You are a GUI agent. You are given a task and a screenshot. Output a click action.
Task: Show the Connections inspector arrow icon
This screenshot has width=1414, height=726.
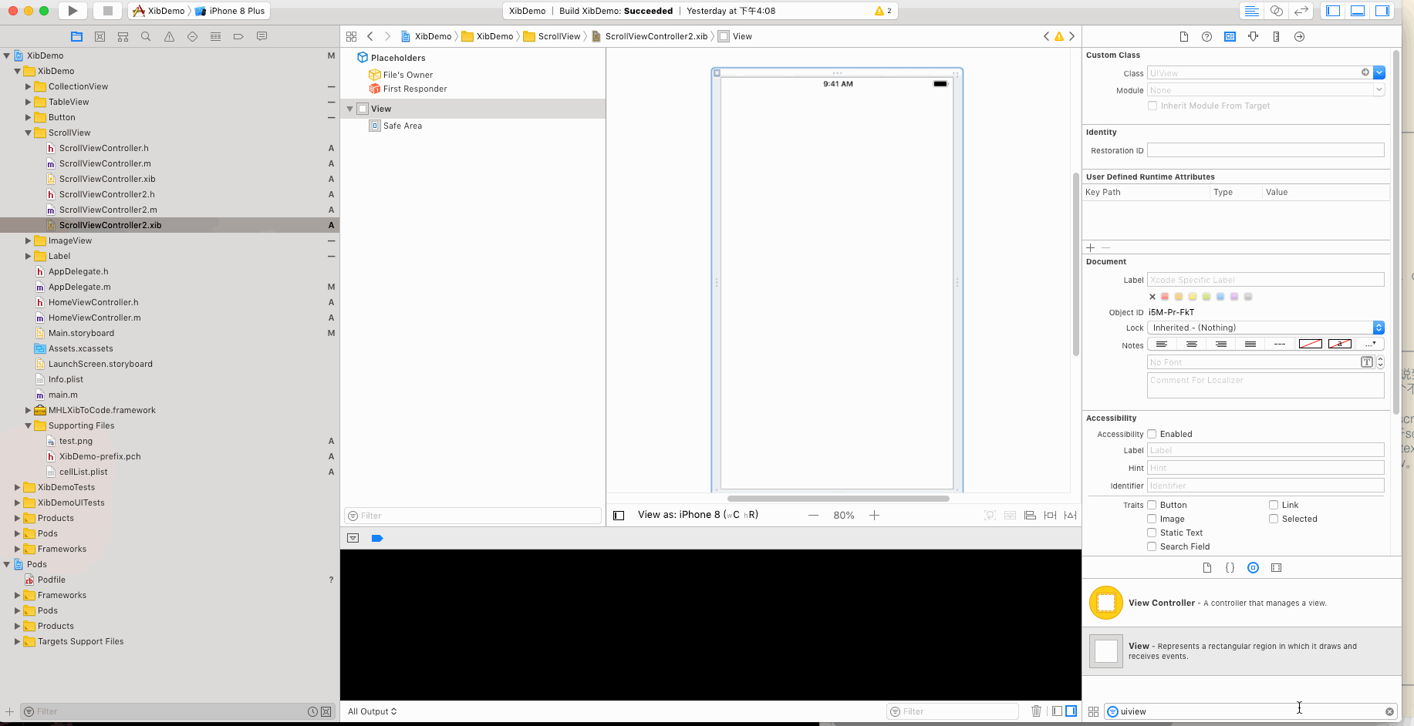1299,36
